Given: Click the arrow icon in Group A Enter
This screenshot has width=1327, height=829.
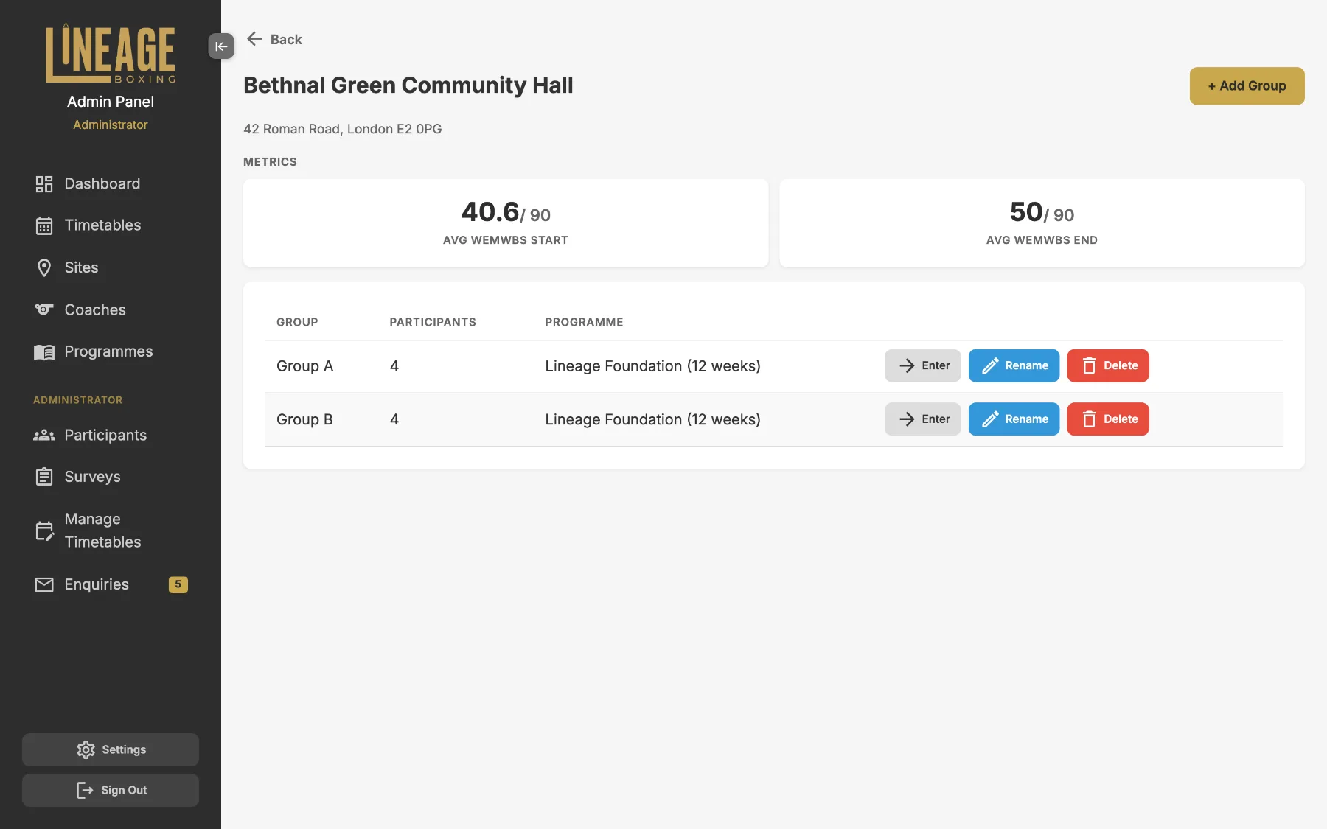Looking at the screenshot, I should click(x=907, y=365).
